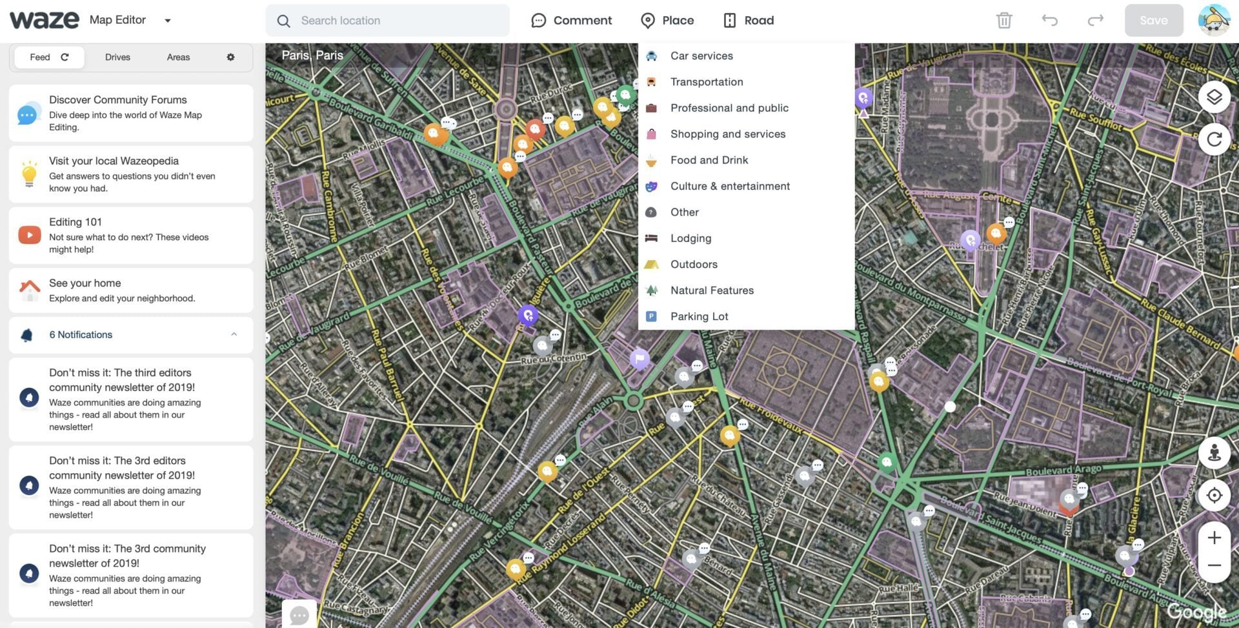The height and width of the screenshot is (628, 1239).
Task: Click the redo arrow icon
Action: pos(1095,21)
